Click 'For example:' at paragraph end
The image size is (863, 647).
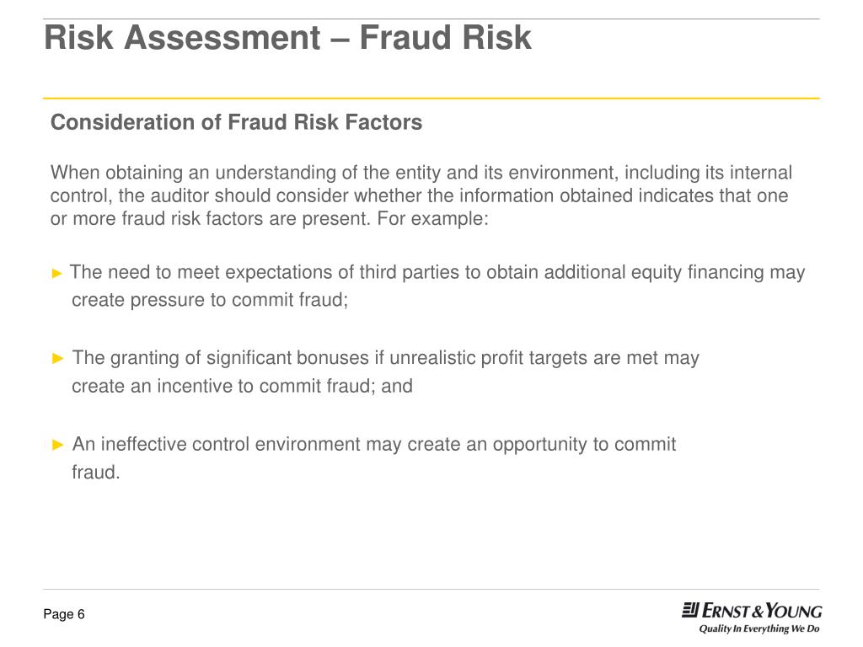pyautogui.click(x=433, y=219)
